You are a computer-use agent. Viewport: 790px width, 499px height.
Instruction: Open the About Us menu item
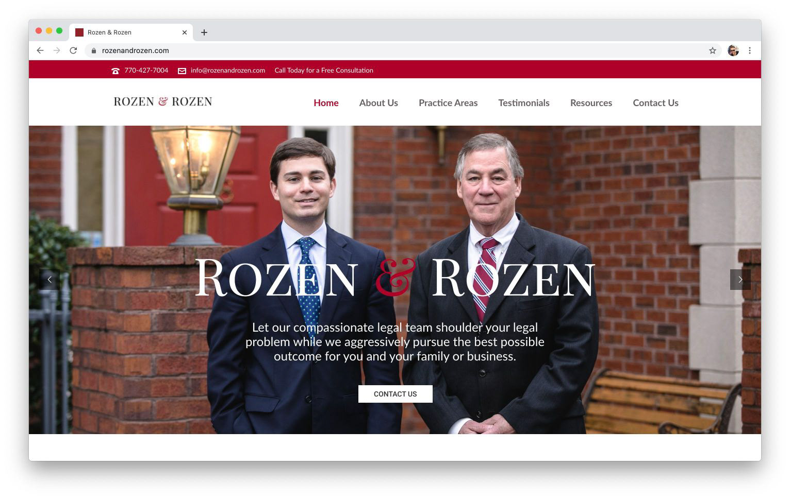point(378,103)
